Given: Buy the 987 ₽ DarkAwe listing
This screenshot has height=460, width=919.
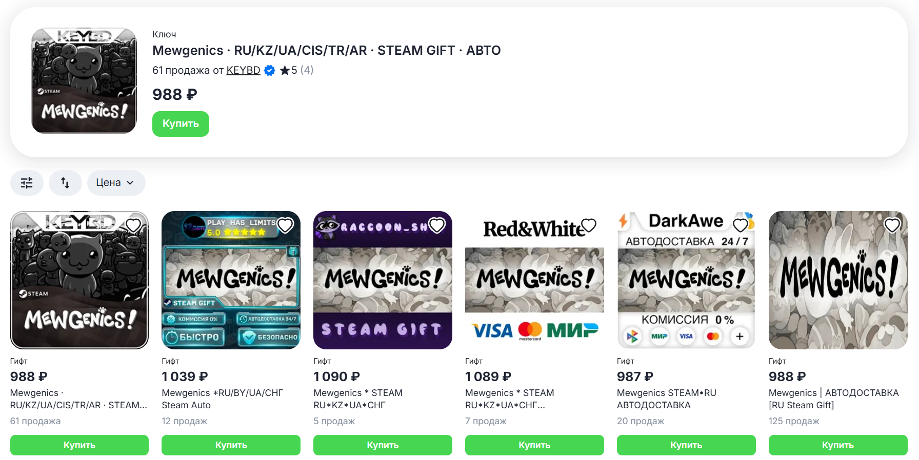Looking at the screenshot, I should [686, 445].
